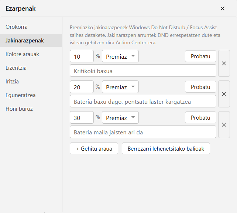Expand the Premiaz dropdown for 30% rule
The height and width of the screenshot is (213, 237).
pos(120,117)
